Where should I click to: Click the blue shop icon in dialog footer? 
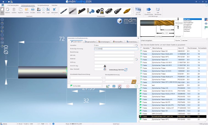click(x=114, y=86)
